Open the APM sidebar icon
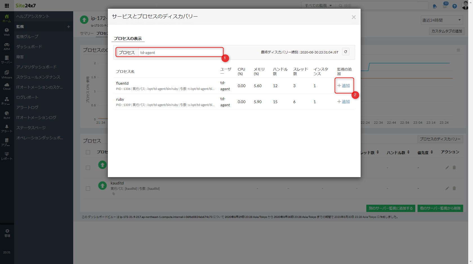473x264 pixels. [7, 46]
